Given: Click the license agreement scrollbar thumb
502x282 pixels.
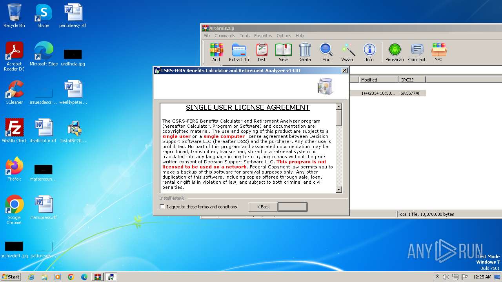Looking at the screenshot, I should [x=339, y=117].
